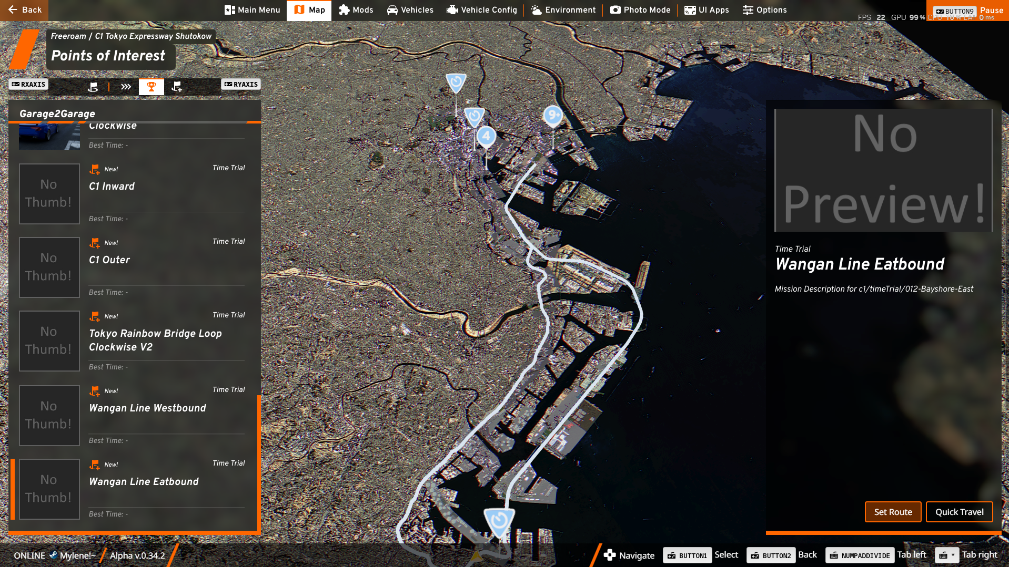Click Best Time under C1 Outer

click(108, 292)
